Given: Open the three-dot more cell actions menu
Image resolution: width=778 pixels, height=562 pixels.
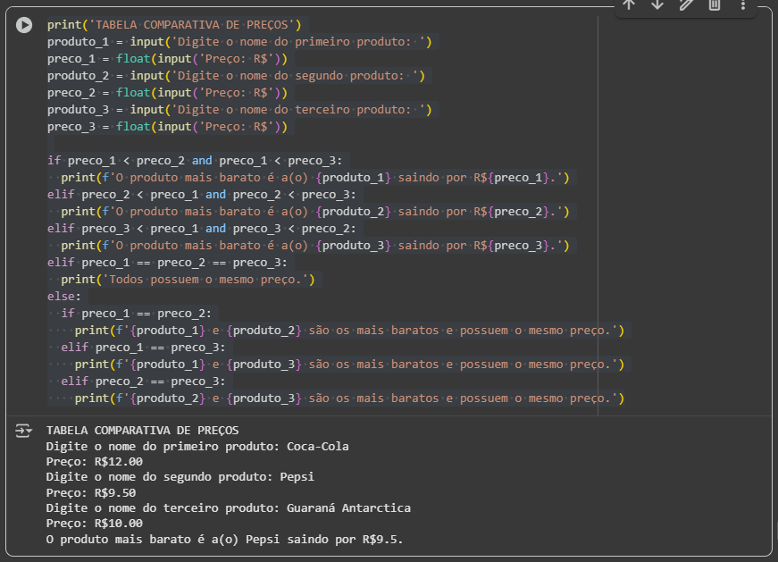Looking at the screenshot, I should point(743,5).
